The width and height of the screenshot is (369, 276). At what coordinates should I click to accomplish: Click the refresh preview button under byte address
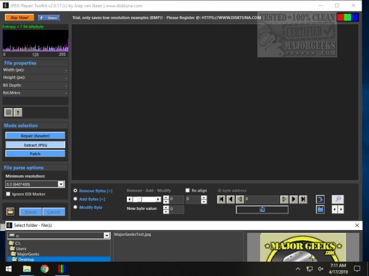pyautogui.click(x=262, y=209)
